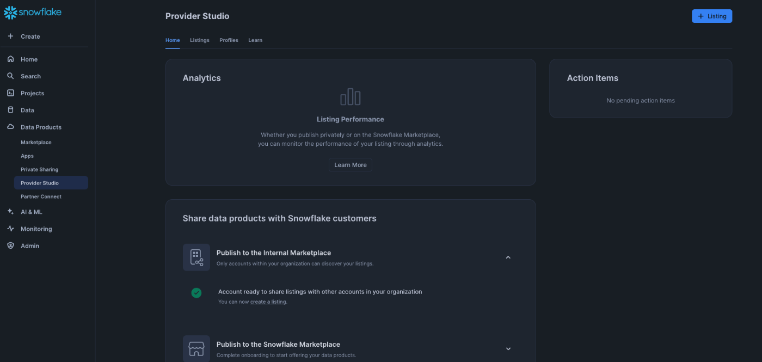Follow the 'create a listing' link
This screenshot has width=762, height=362.
268,302
